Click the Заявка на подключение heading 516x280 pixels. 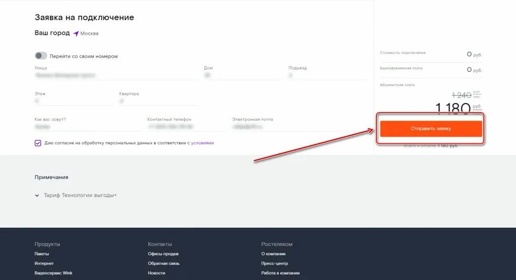(x=84, y=18)
